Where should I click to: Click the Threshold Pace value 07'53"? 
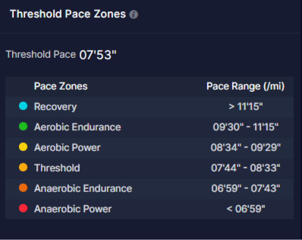[98, 56]
